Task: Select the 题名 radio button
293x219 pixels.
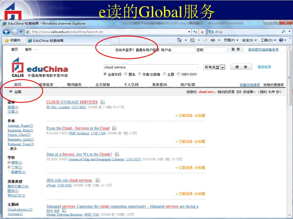Action: tap(126, 74)
